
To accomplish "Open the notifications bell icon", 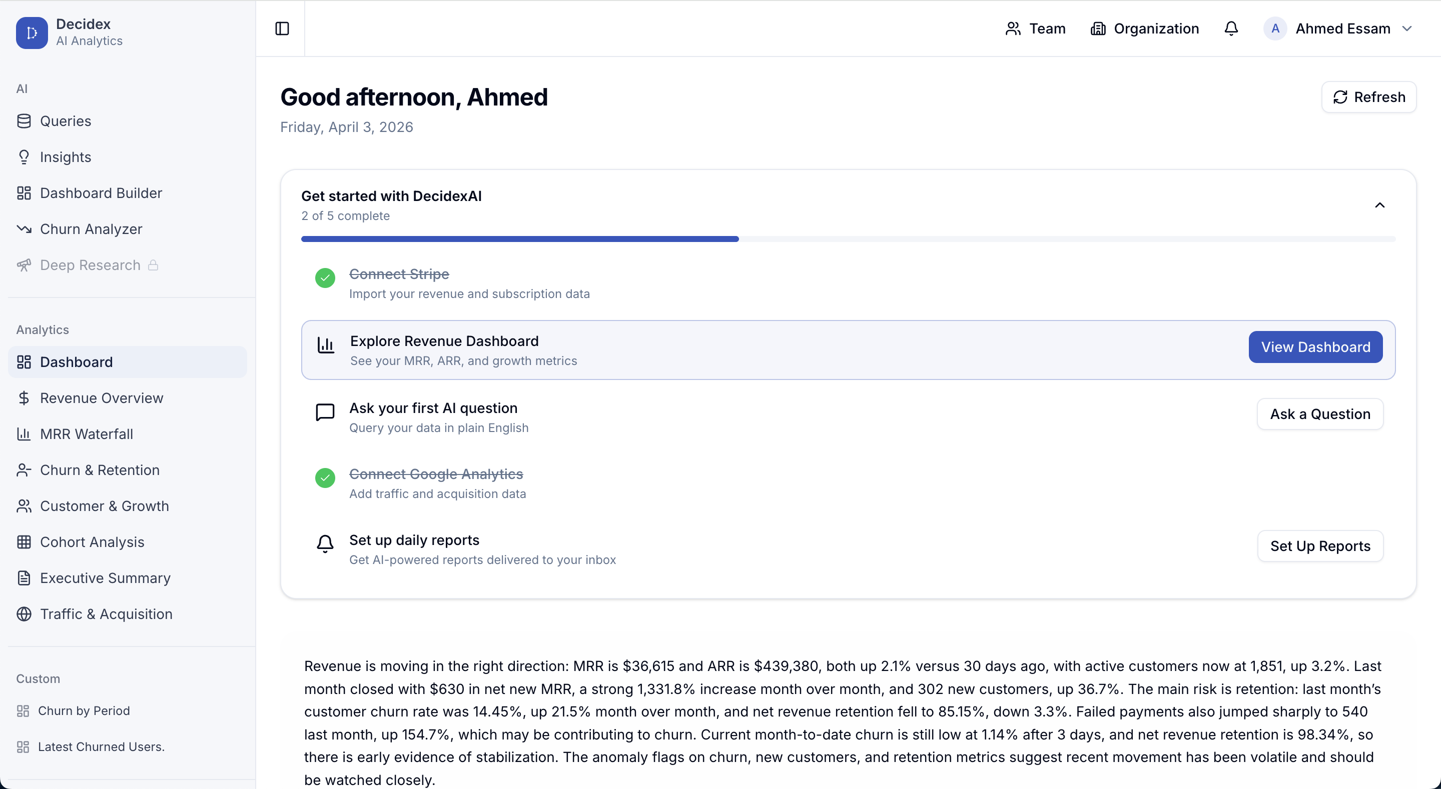I will coord(1231,28).
